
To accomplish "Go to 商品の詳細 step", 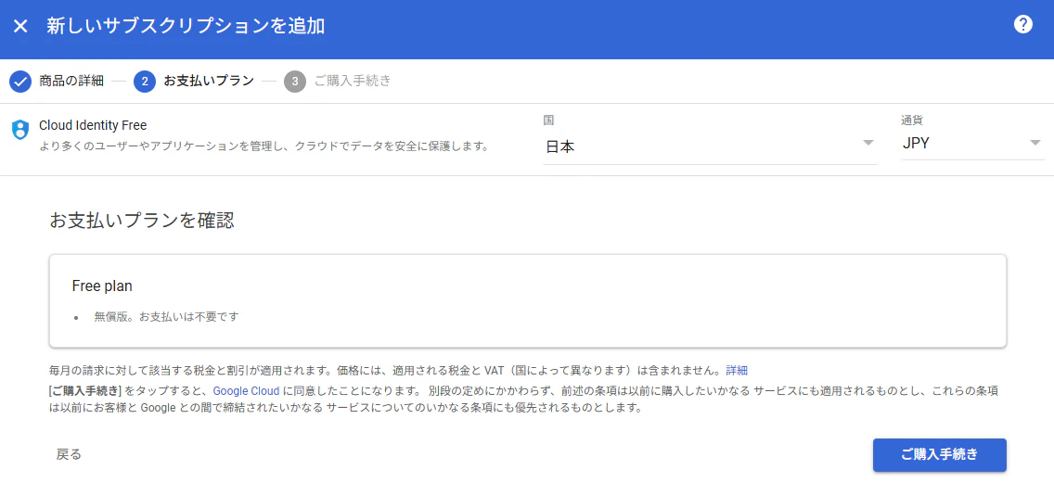I will (71, 82).
